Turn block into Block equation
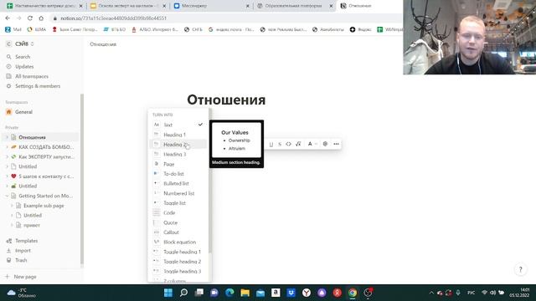Screen dimensions: 536x301 click(178, 242)
